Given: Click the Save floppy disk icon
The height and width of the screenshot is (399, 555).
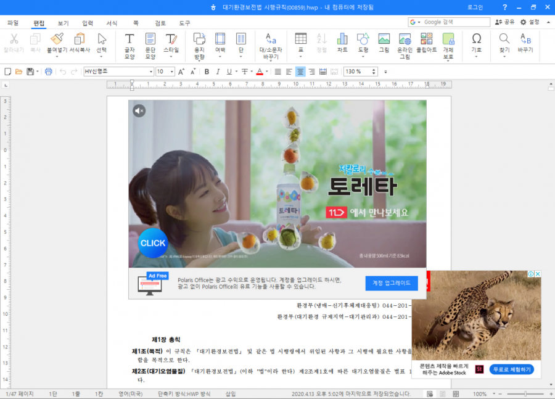Looking at the screenshot, I should point(30,72).
